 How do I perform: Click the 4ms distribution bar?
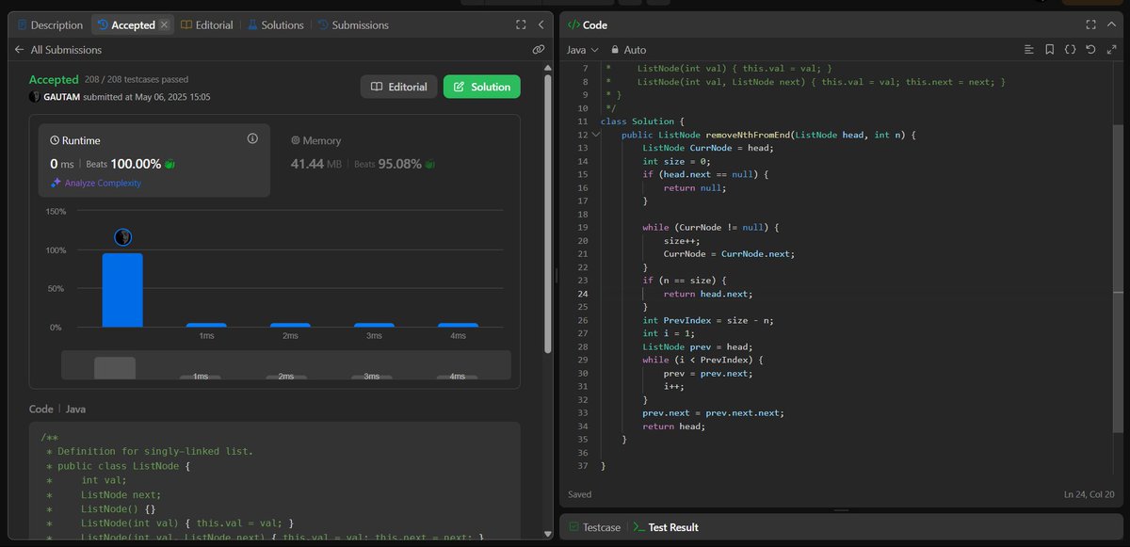(458, 325)
